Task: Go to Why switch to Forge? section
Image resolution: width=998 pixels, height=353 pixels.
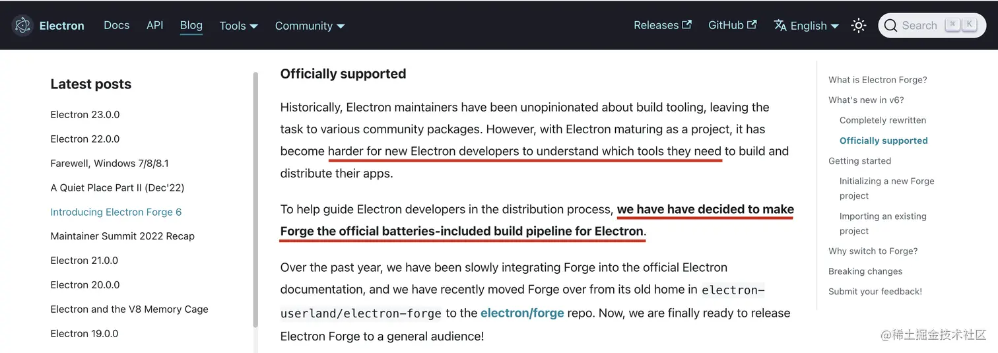Action: 873,251
